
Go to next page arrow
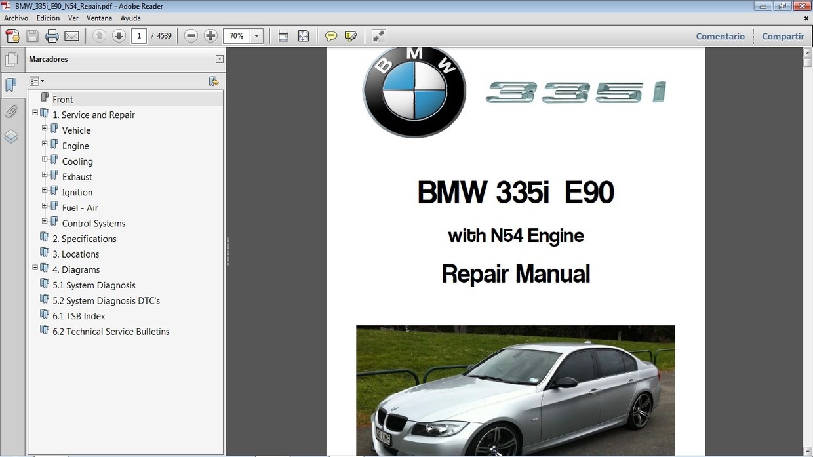click(x=119, y=36)
